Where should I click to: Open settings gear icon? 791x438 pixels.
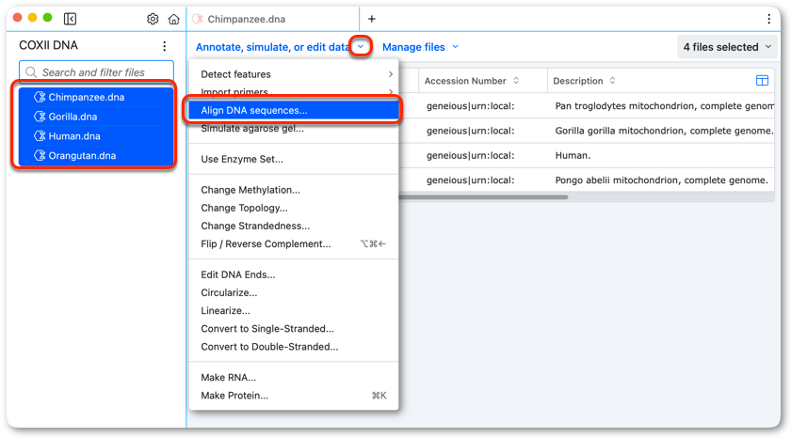[153, 19]
